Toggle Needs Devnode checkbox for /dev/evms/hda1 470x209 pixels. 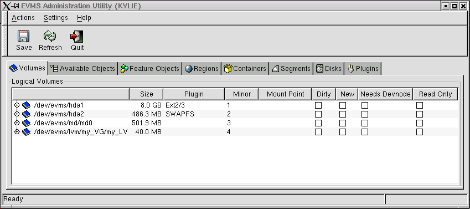[365, 105]
